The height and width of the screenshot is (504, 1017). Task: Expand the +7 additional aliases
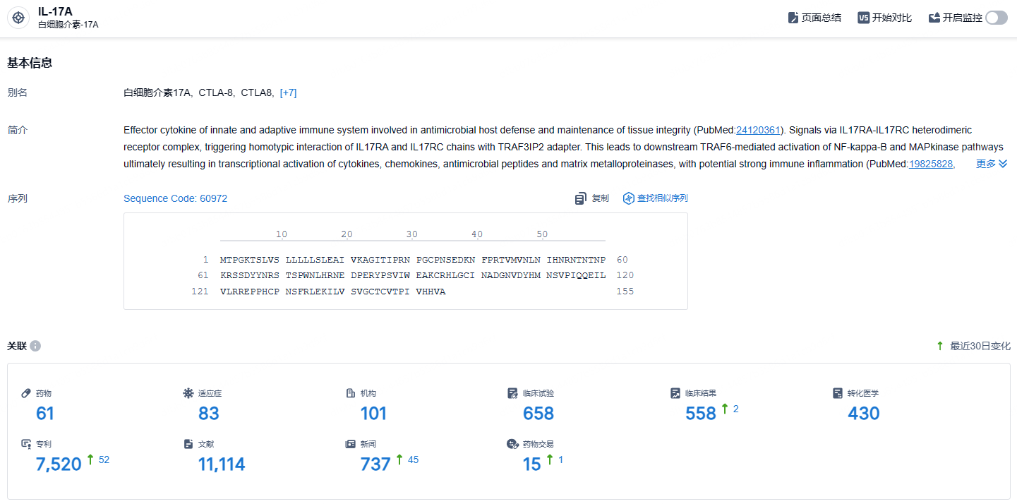(288, 92)
